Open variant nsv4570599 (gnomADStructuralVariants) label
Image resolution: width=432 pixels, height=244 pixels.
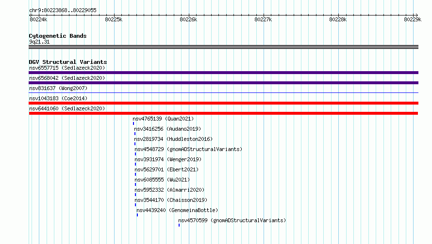(x=232, y=220)
